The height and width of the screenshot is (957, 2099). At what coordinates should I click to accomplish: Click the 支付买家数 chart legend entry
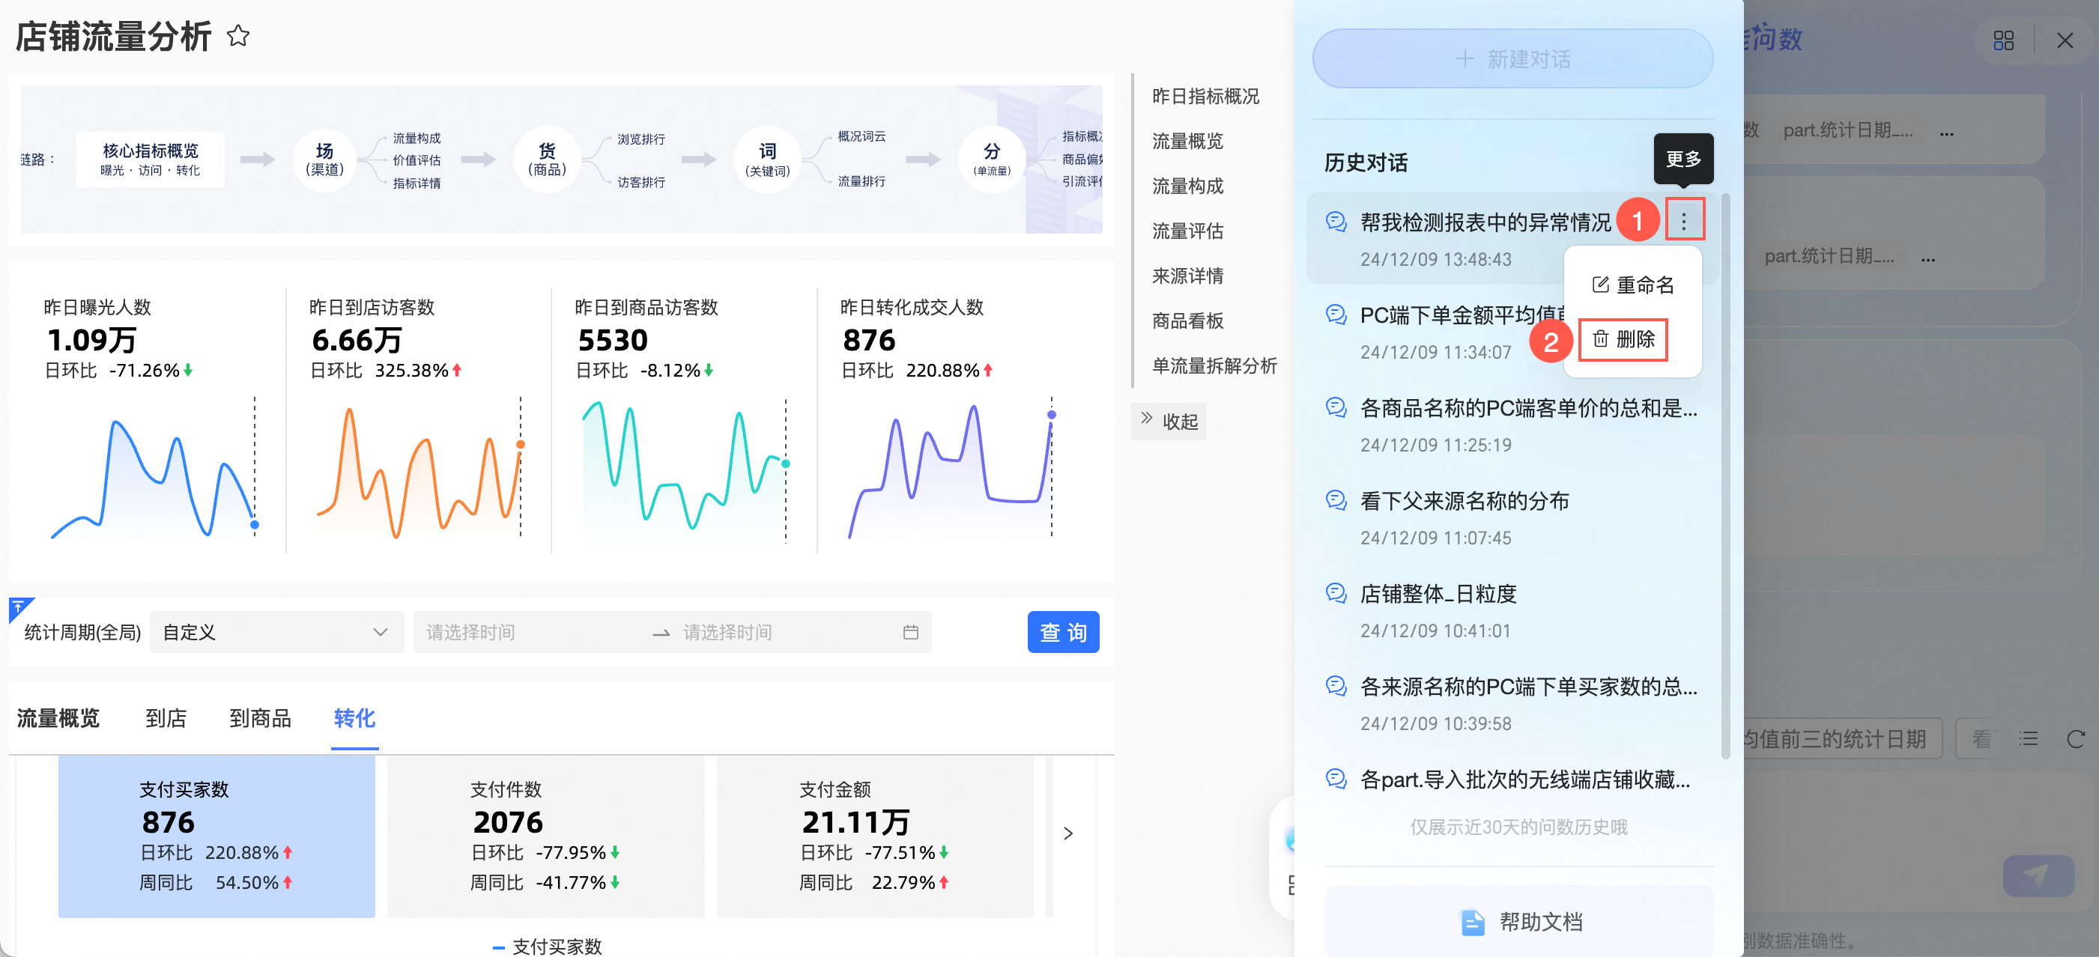tap(548, 947)
